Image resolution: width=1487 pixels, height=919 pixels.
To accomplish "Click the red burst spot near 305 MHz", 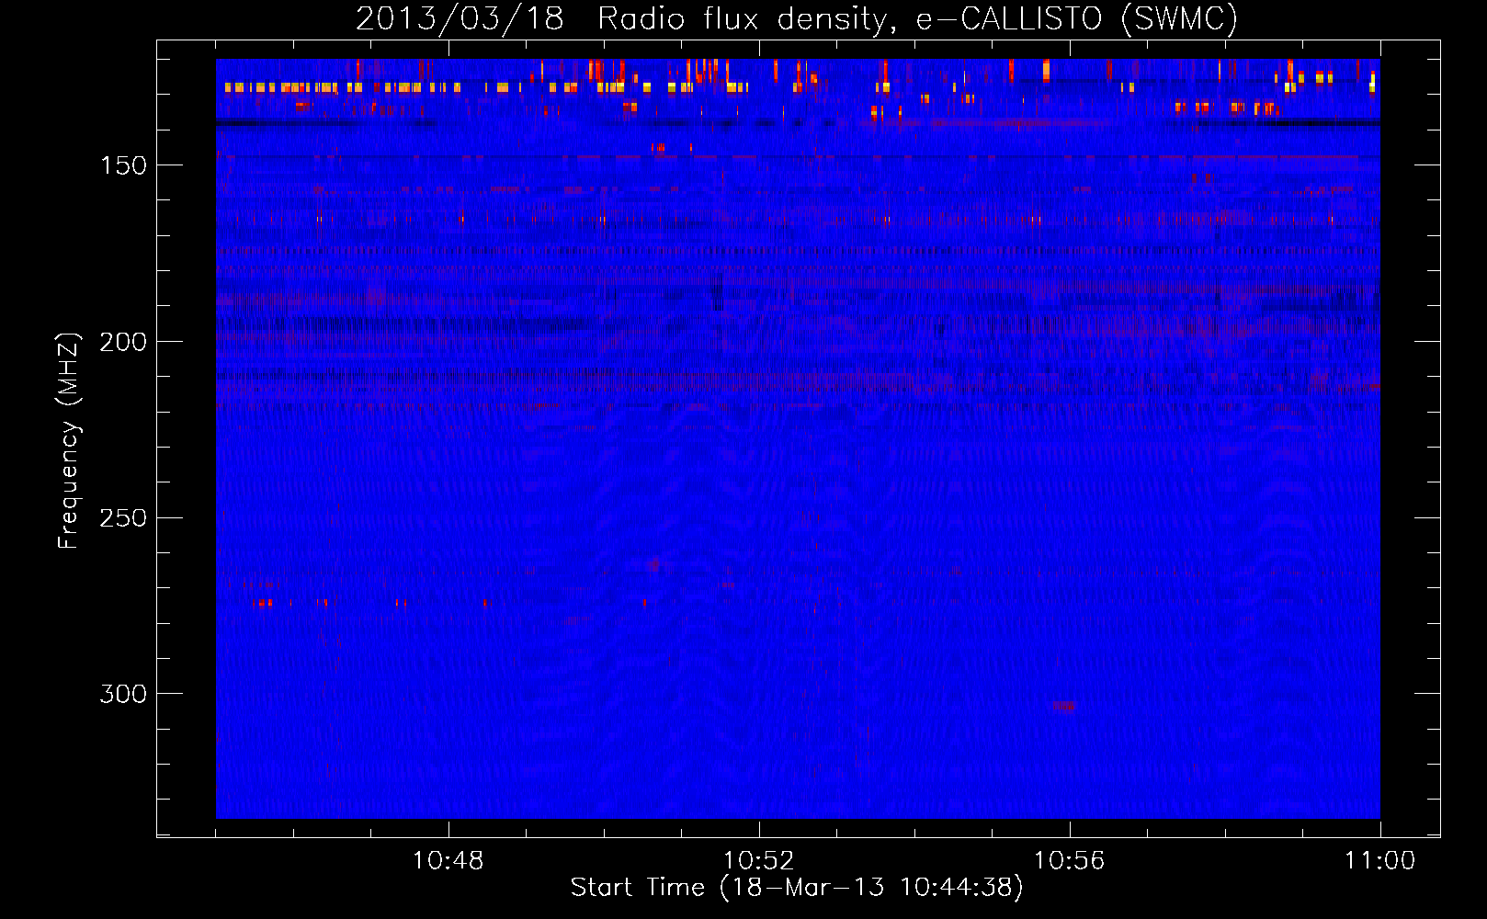I will click(1064, 706).
